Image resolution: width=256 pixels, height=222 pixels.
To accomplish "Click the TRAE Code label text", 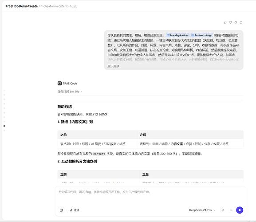I will pos(70,83).
